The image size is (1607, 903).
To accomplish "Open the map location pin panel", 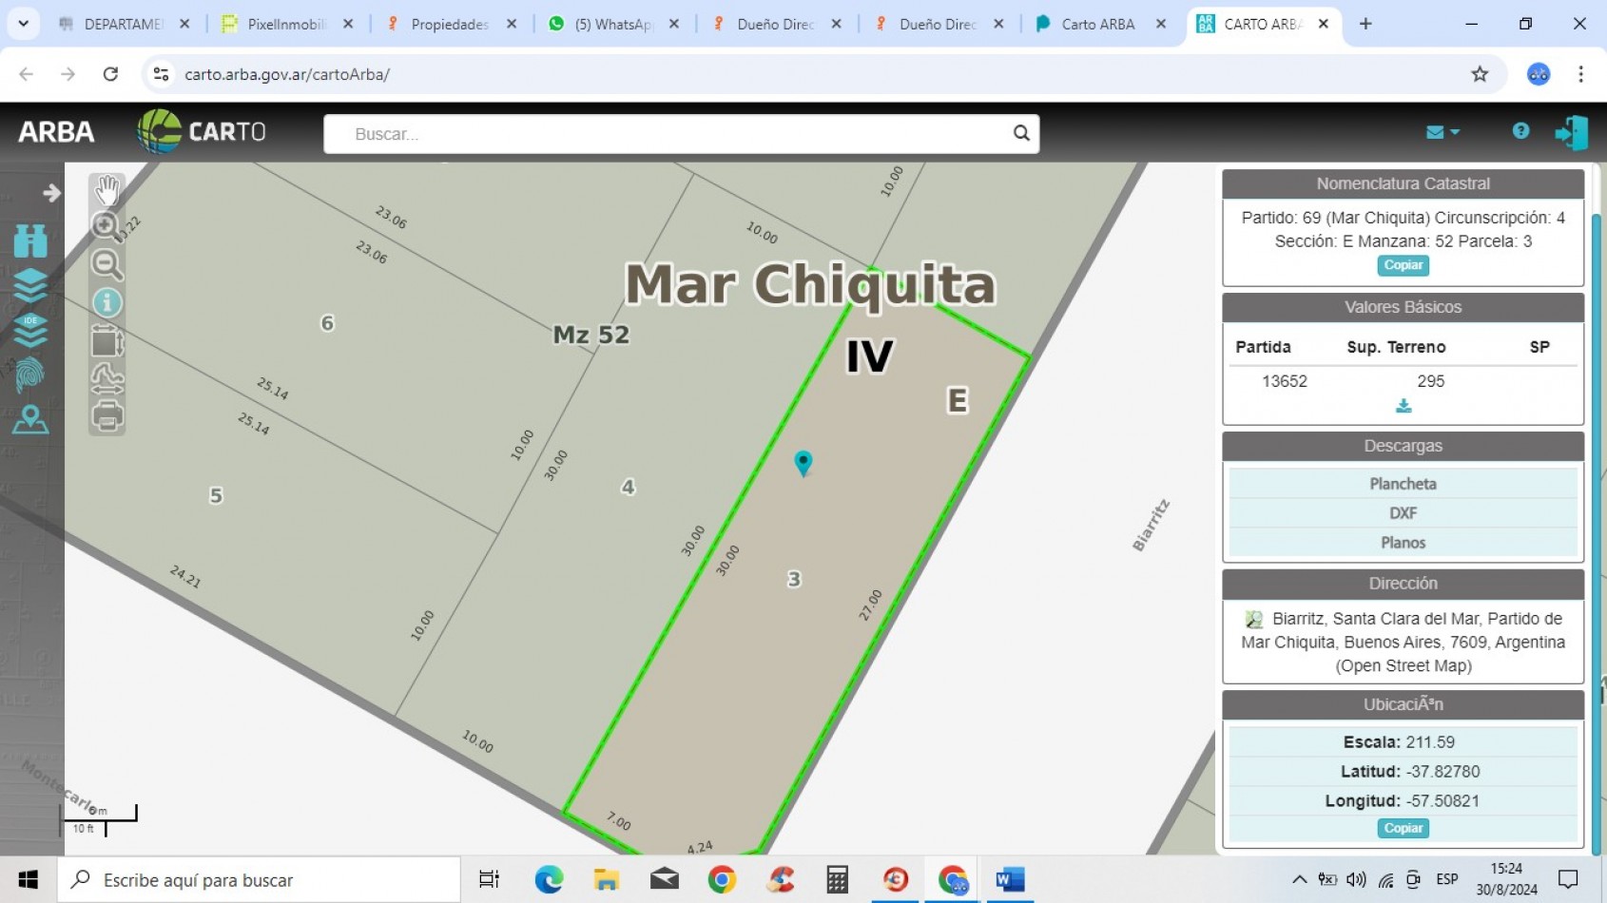I will pyautogui.click(x=30, y=419).
